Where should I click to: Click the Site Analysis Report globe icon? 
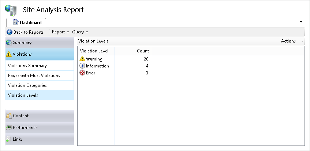11,10
